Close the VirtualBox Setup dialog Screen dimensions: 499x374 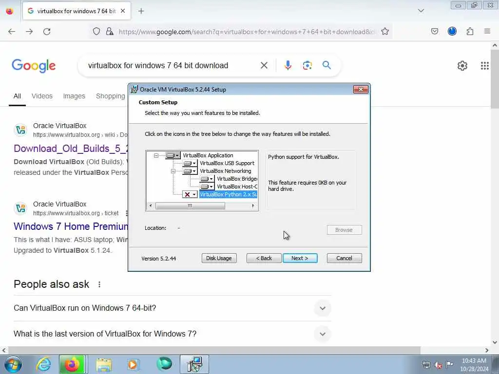361,90
